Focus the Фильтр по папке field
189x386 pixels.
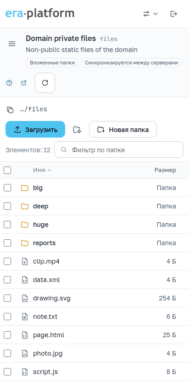tap(119, 150)
